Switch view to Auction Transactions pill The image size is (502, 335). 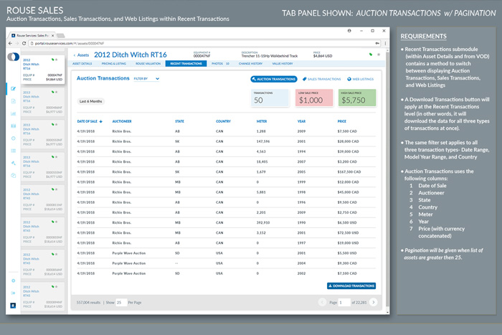point(274,79)
